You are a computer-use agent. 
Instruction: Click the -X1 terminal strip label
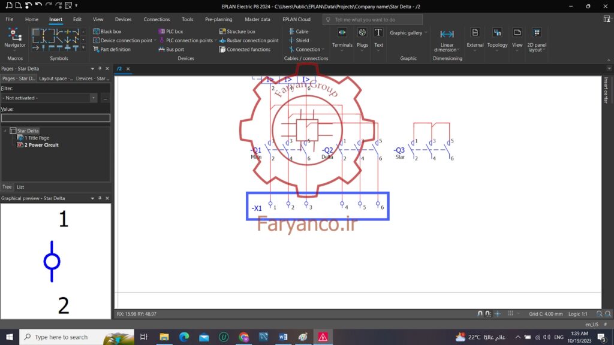[x=257, y=208]
